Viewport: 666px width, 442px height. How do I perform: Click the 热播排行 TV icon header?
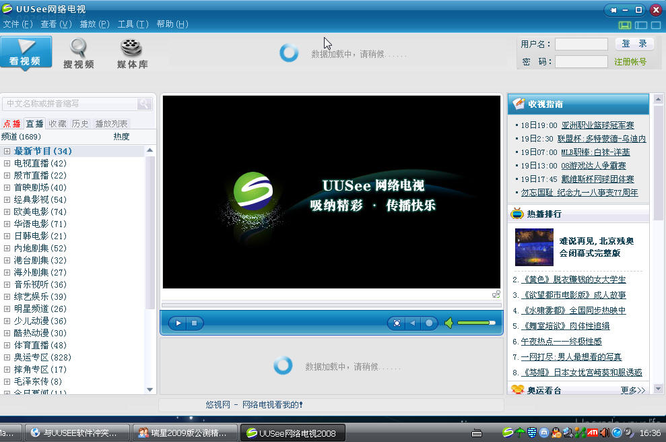click(x=517, y=214)
